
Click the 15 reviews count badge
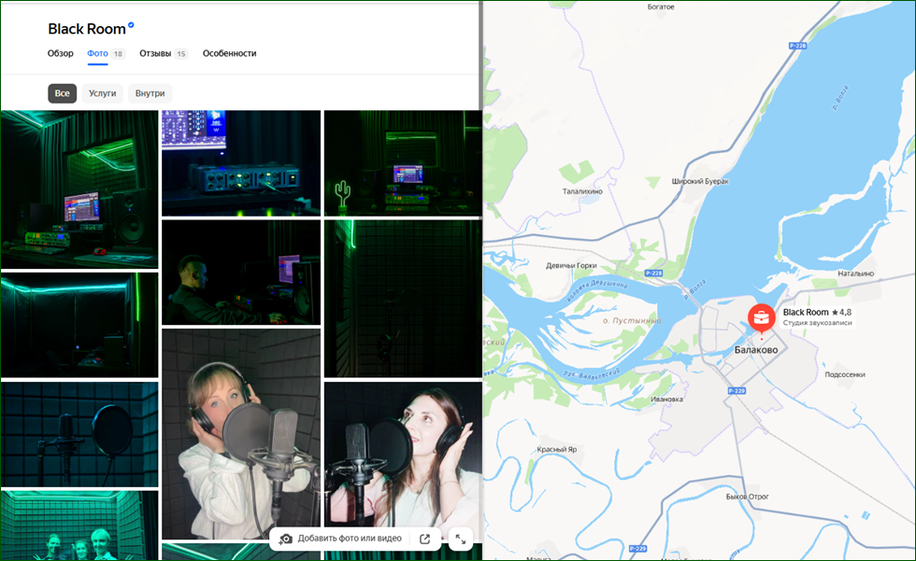pyautogui.click(x=181, y=53)
